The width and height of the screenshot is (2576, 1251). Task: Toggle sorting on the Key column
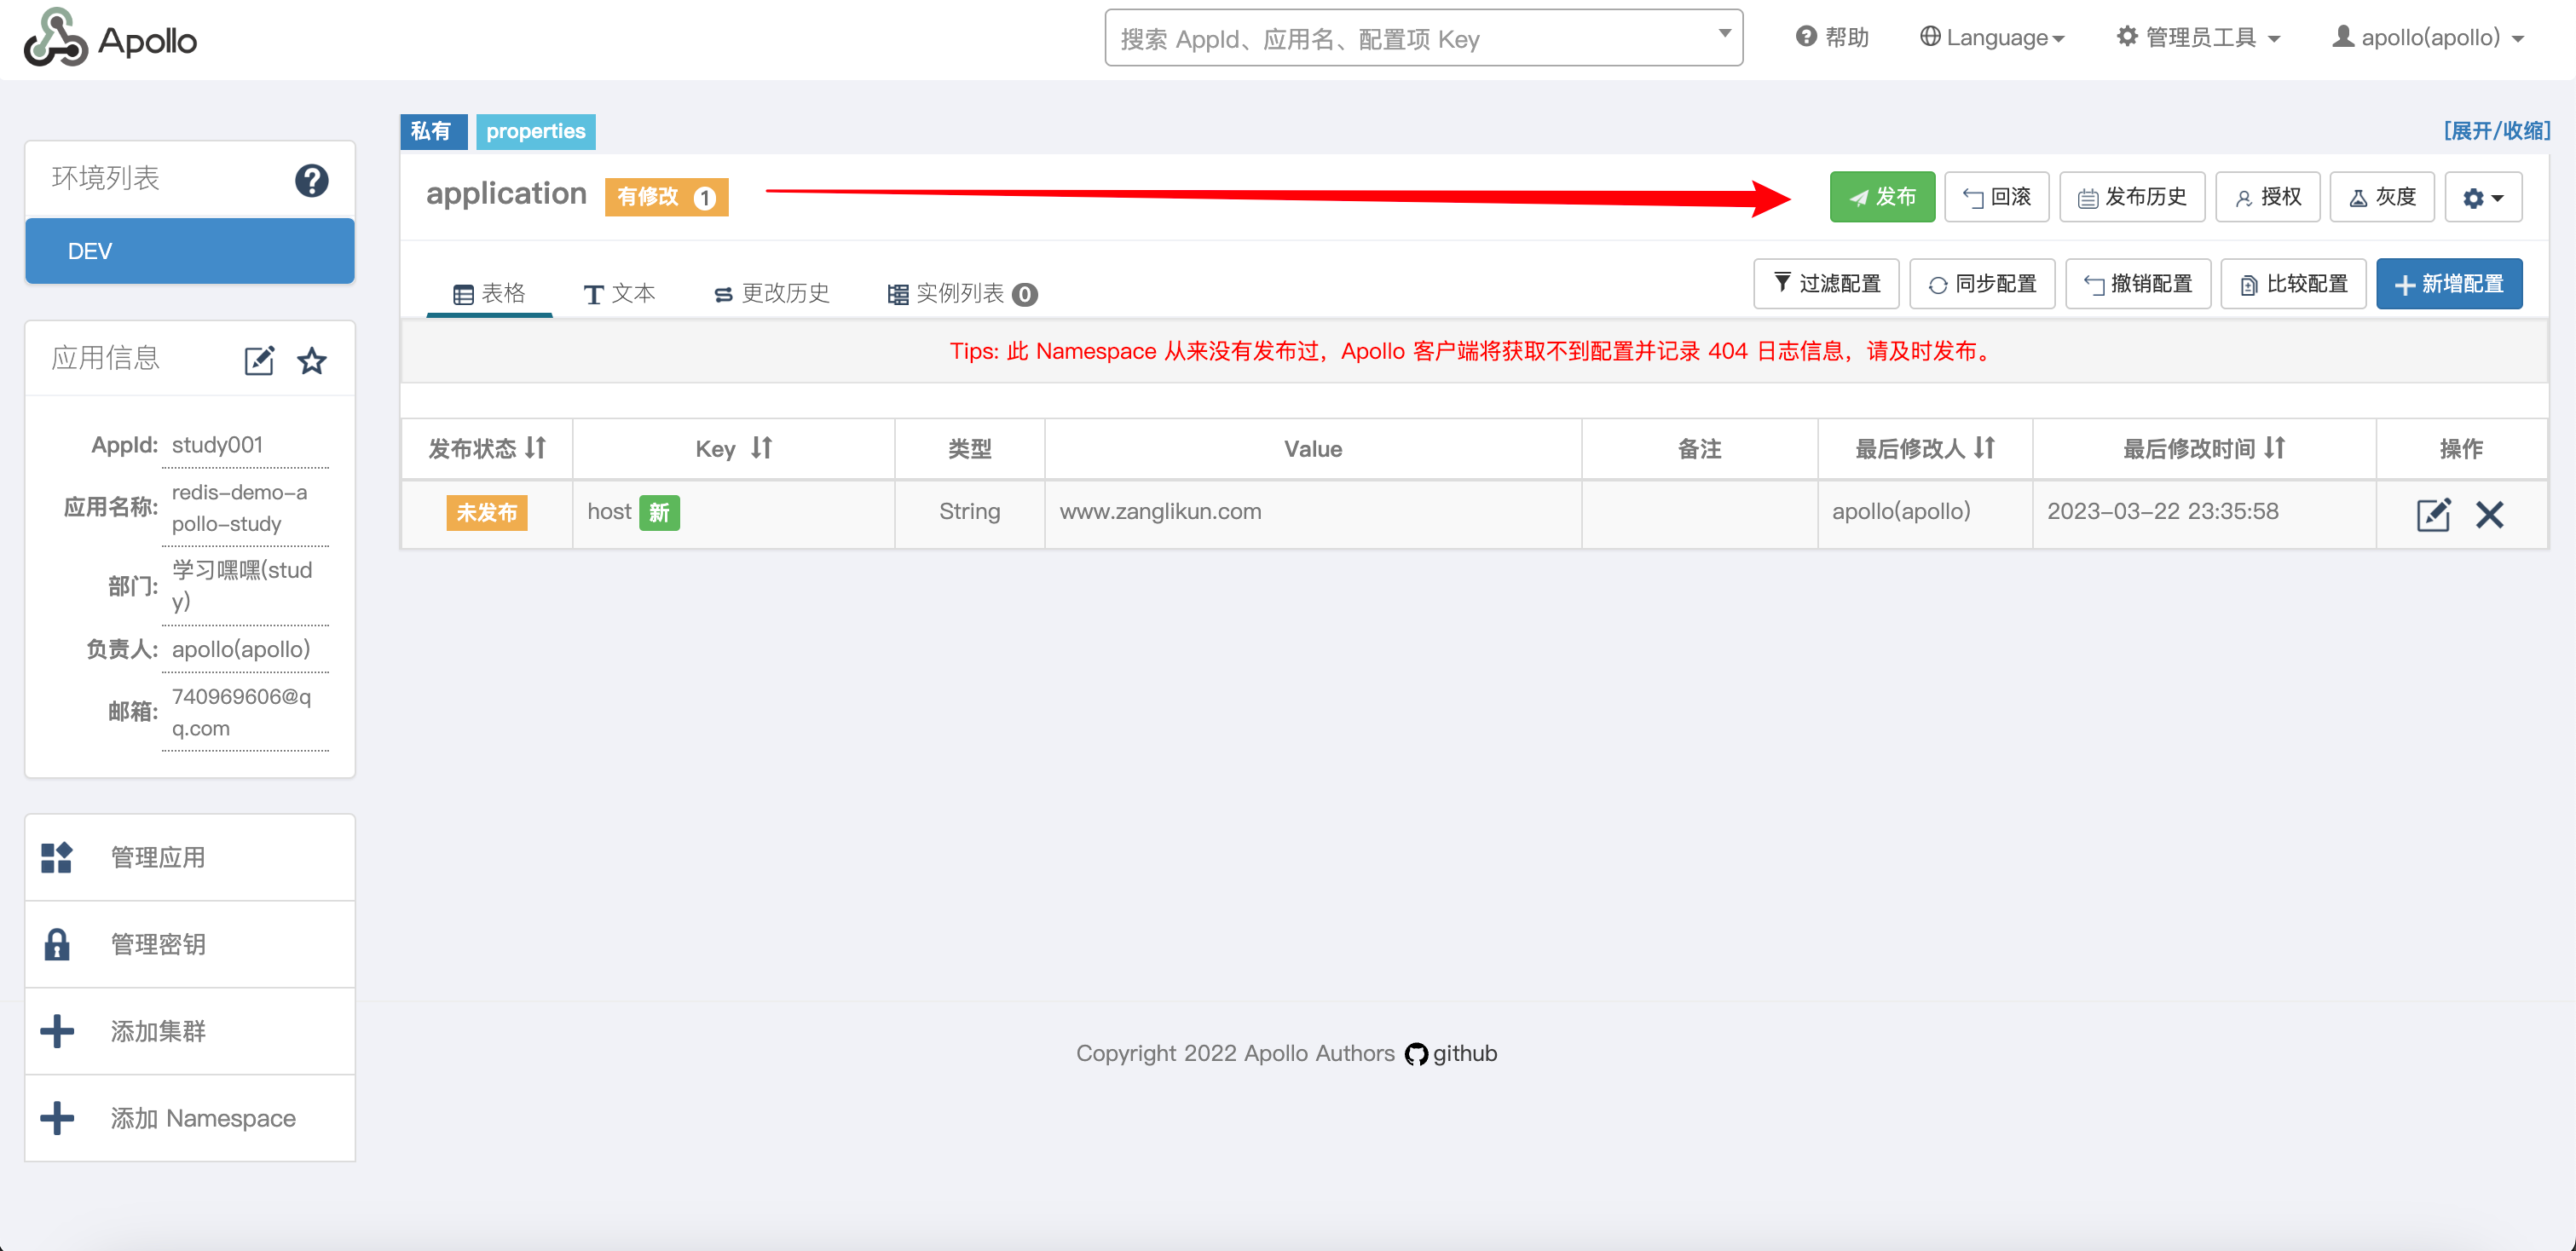pos(762,448)
